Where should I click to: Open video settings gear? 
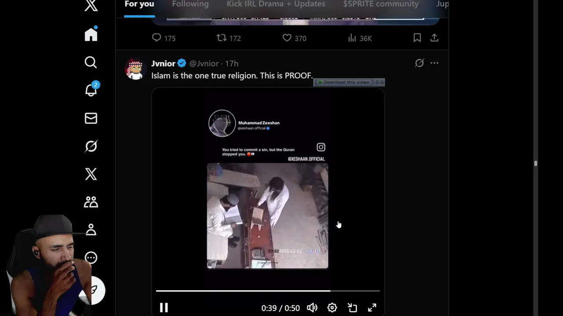332,308
